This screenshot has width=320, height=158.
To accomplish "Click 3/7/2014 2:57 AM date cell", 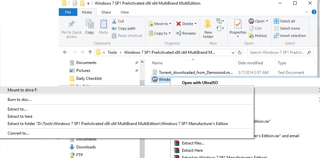I will pos(253,73).
